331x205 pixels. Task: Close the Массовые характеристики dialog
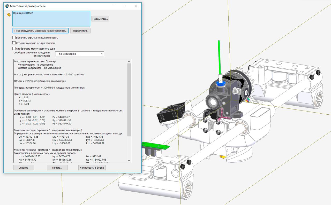tap(136, 6)
